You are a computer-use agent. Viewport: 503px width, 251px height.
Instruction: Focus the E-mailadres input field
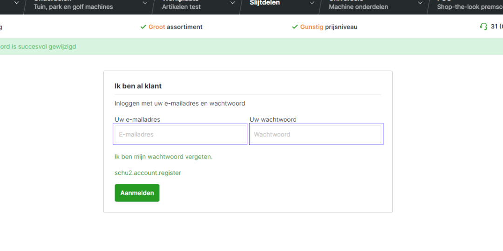180,134
